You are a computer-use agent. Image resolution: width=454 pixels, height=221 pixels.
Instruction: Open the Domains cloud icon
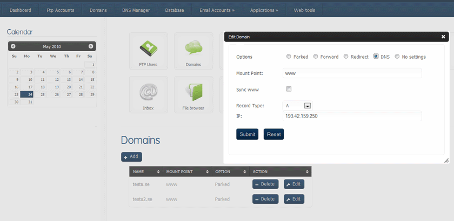tap(193, 51)
